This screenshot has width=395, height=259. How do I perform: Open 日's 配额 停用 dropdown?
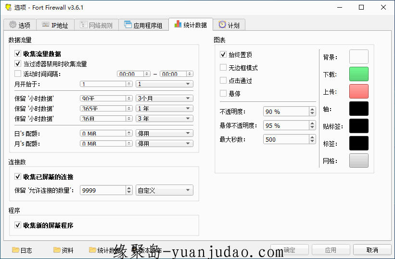(165, 133)
